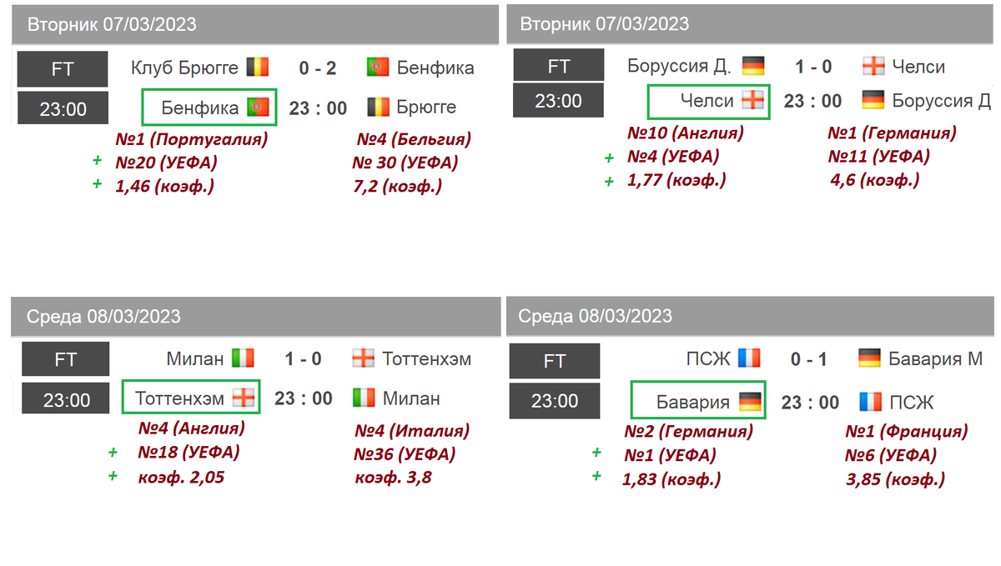Click Germany flag next to Боруссия Д. 1-0
1001x566 pixels.
[x=753, y=66]
